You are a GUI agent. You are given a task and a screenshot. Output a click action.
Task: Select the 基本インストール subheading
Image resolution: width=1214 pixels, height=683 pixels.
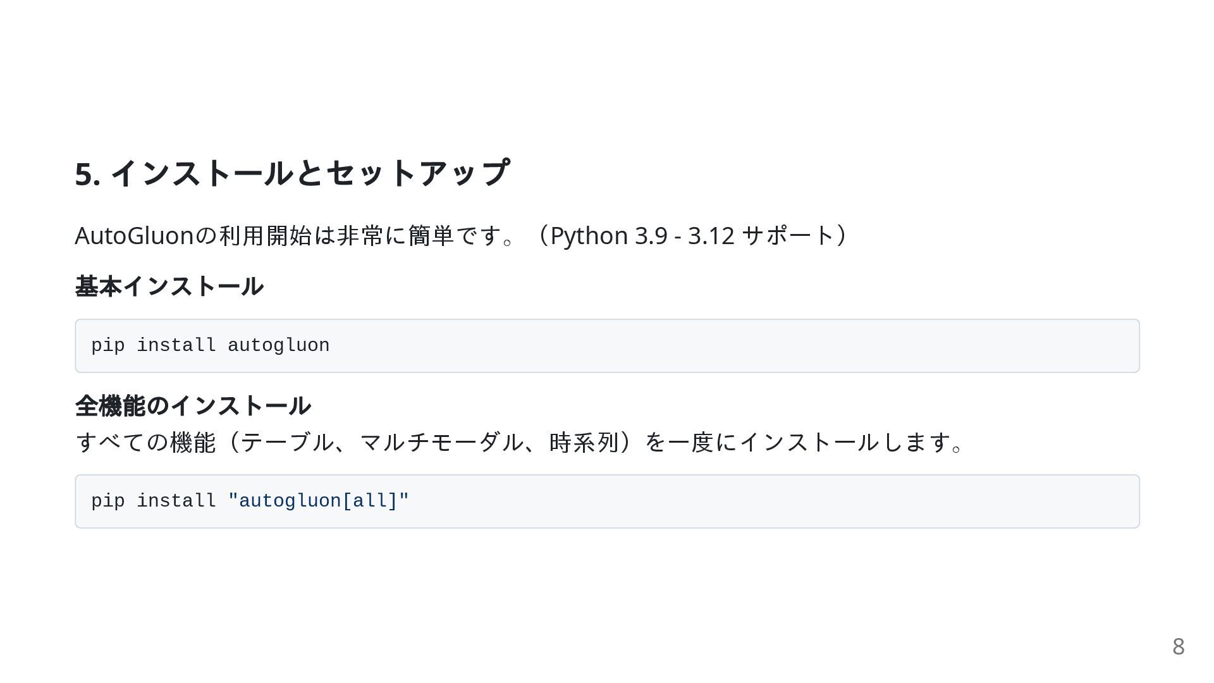point(169,286)
